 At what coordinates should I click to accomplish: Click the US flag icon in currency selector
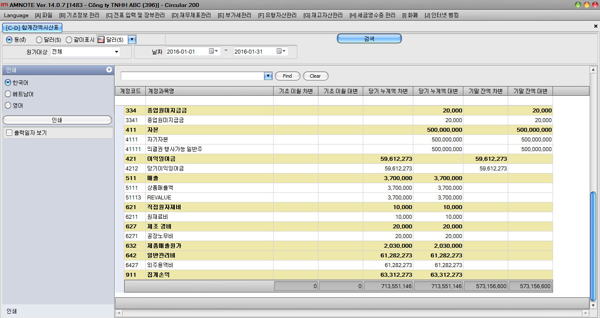tap(101, 40)
